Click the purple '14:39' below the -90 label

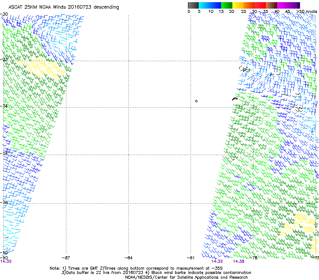(x=6, y=261)
